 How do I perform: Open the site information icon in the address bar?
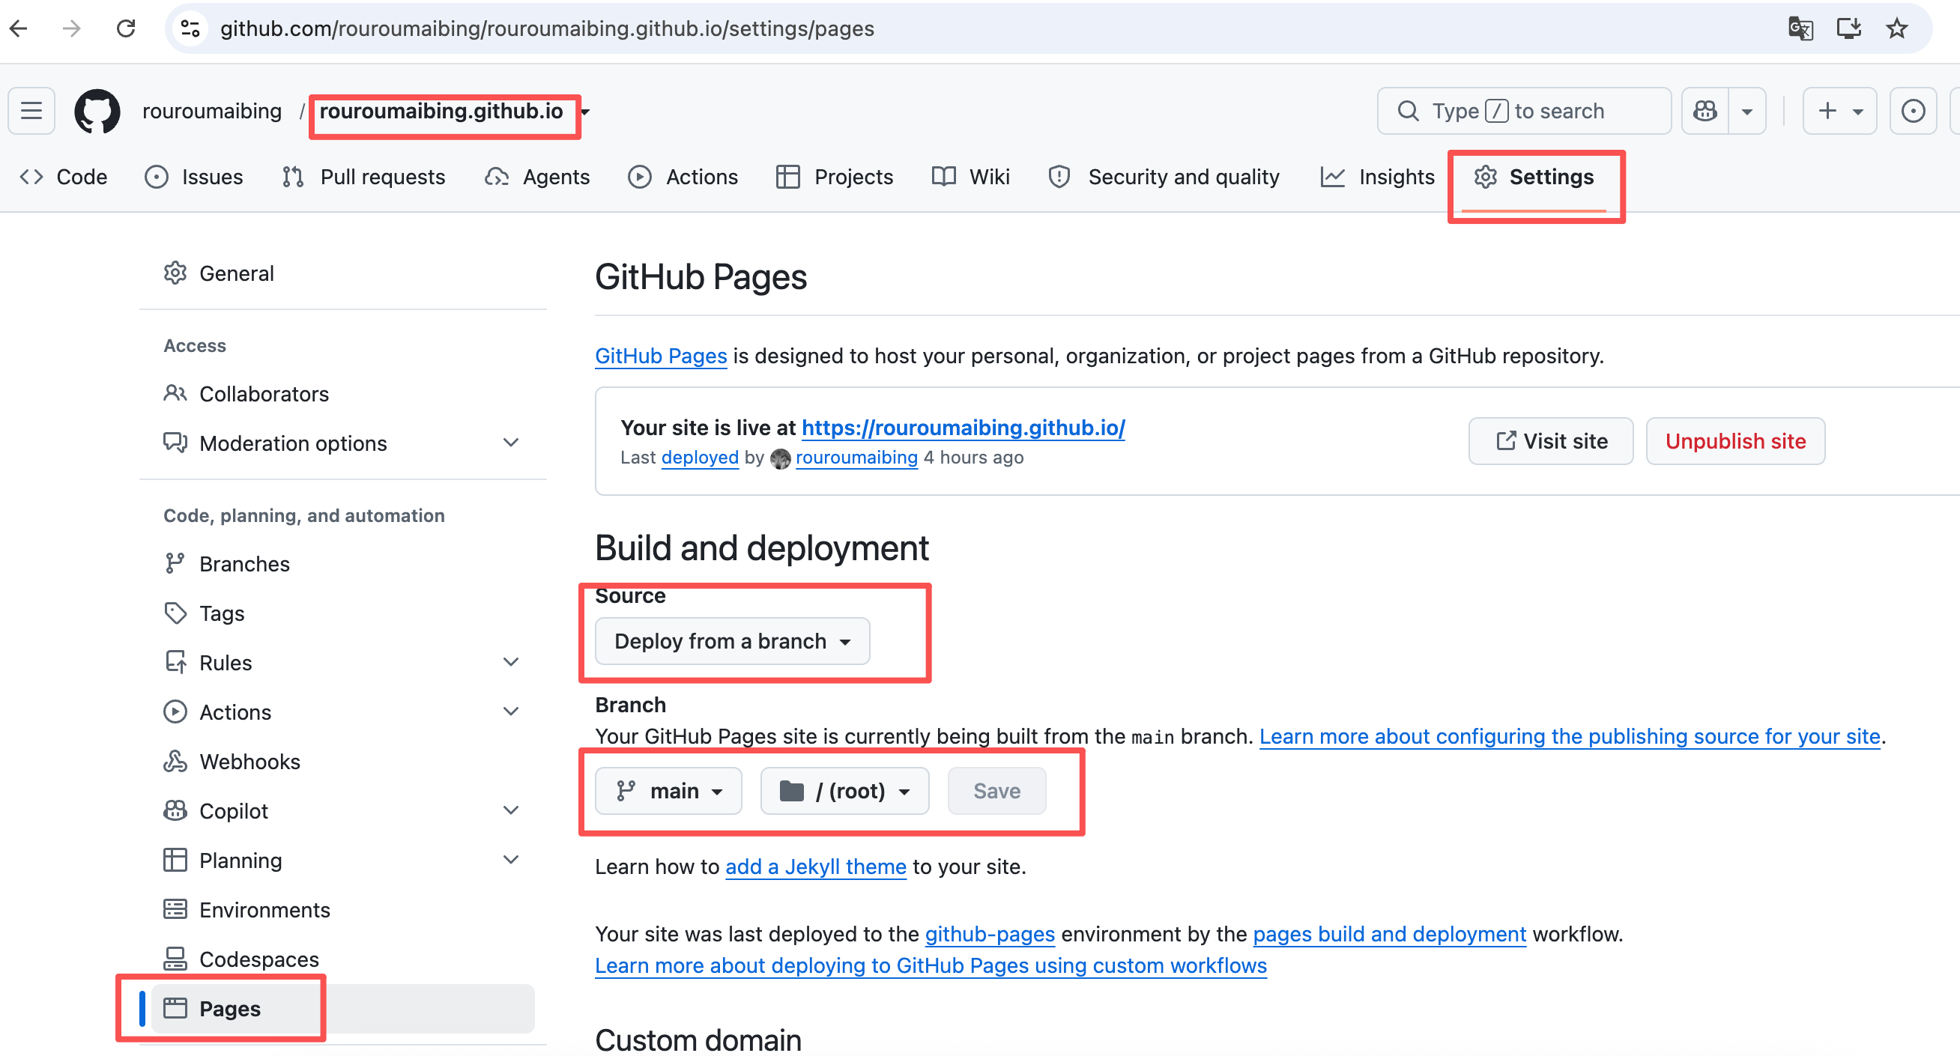pyautogui.click(x=190, y=29)
